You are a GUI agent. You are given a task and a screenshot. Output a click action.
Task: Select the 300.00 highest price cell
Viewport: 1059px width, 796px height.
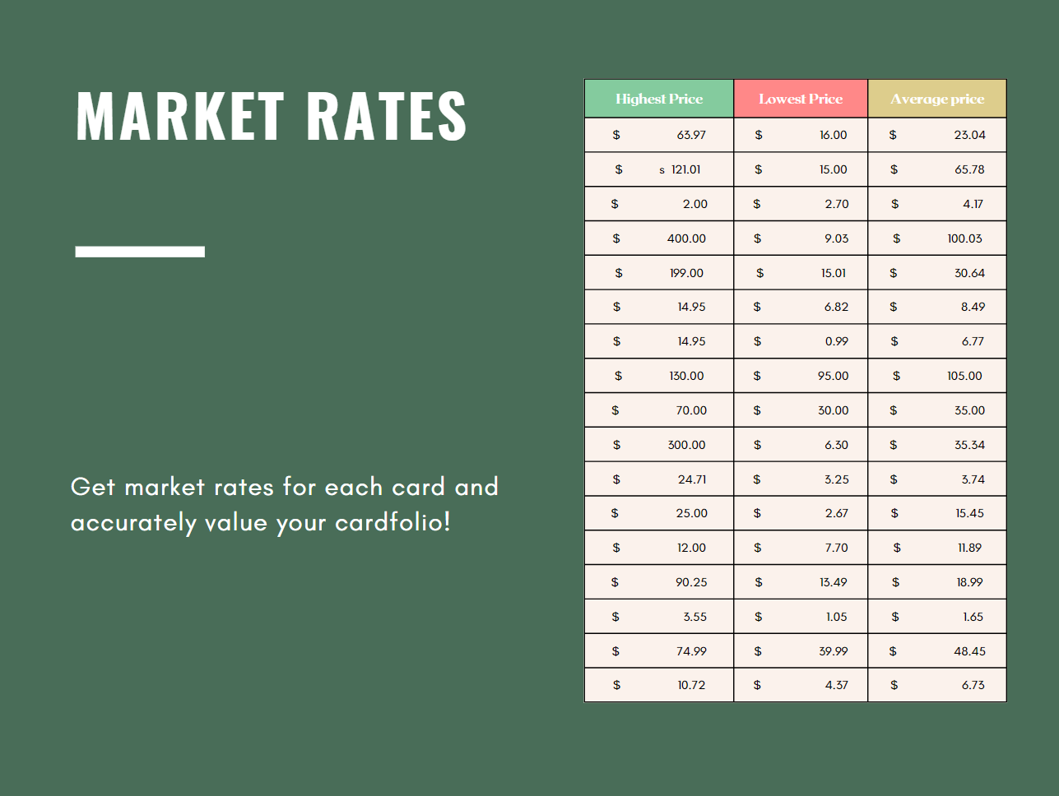click(659, 445)
